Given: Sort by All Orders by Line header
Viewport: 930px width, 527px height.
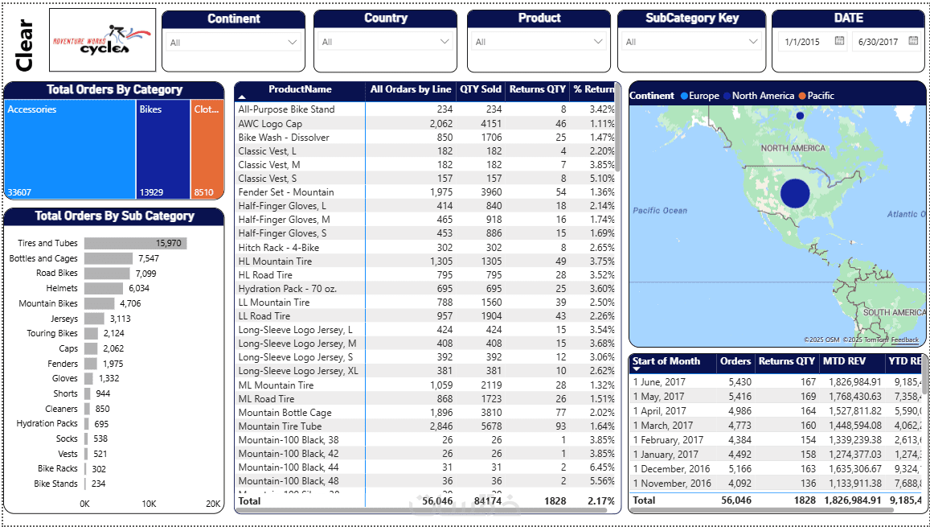Looking at the screenshot, I should pos(411,89).
